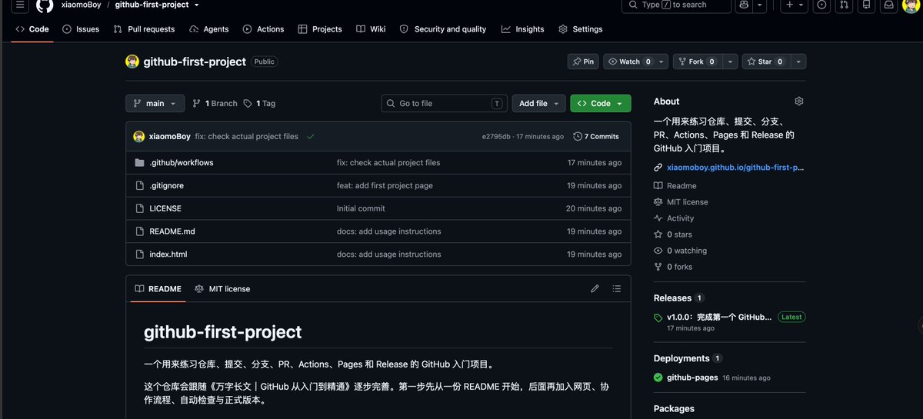Open the .github/workflows folder
This screenshot has width=923, height=419.
(182, 163)
